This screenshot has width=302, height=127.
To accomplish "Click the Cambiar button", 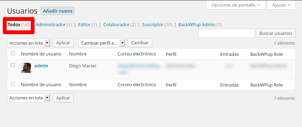I will pyautogui.click(x=140, y=43).
